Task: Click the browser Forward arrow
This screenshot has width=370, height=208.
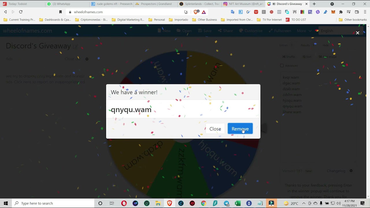Action: pos(13,12)
